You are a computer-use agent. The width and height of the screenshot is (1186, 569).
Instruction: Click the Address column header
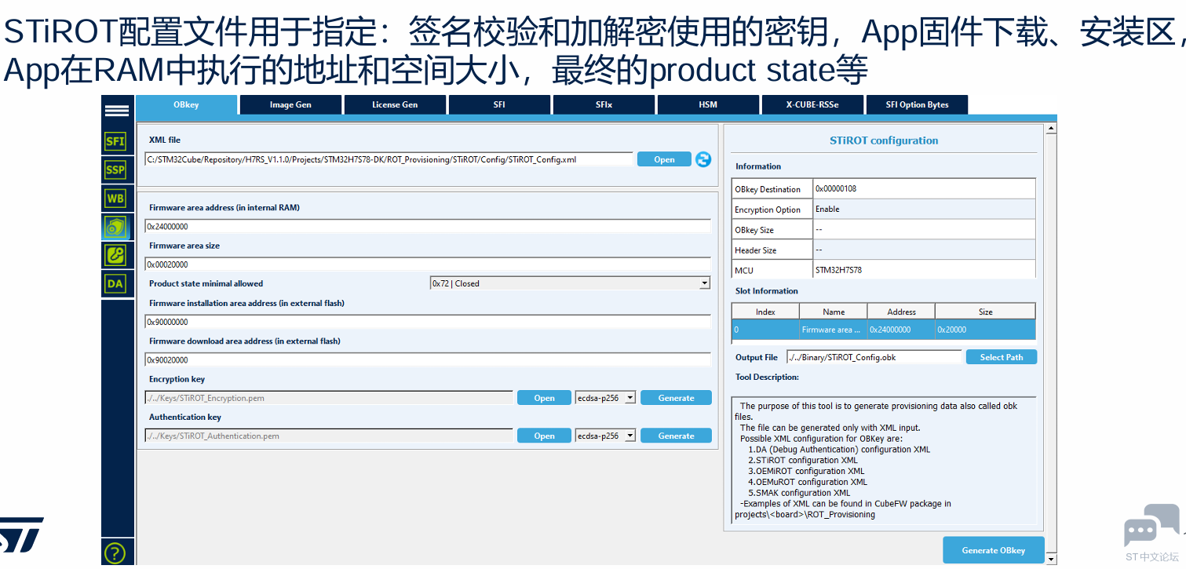(901, 312)
